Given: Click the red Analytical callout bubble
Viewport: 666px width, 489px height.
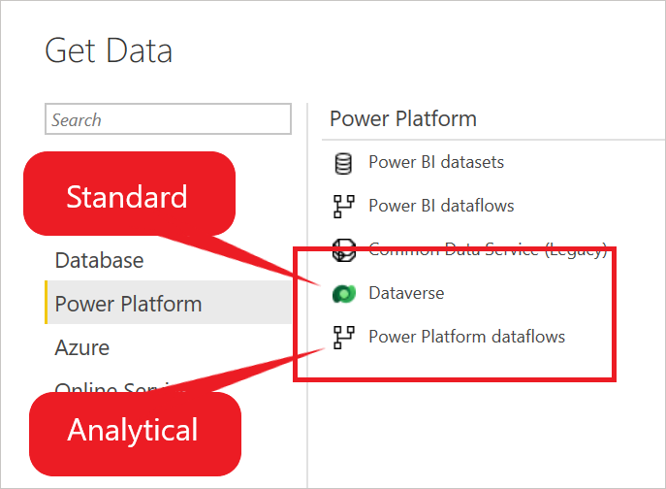Looking at the screenshot, I should (135, 434).
